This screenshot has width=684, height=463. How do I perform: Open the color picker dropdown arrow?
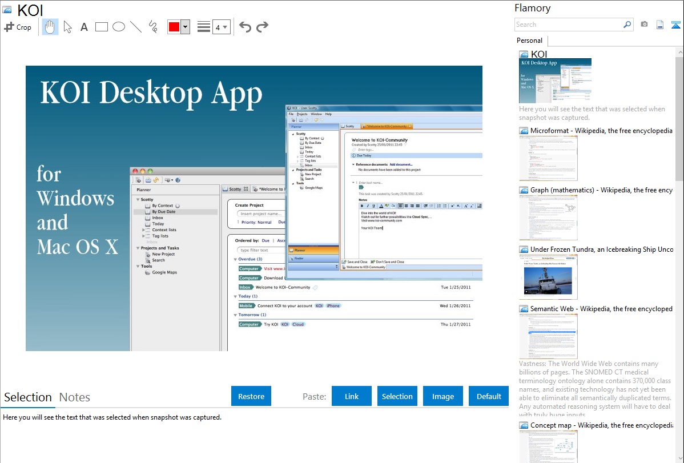pos(185,27)
